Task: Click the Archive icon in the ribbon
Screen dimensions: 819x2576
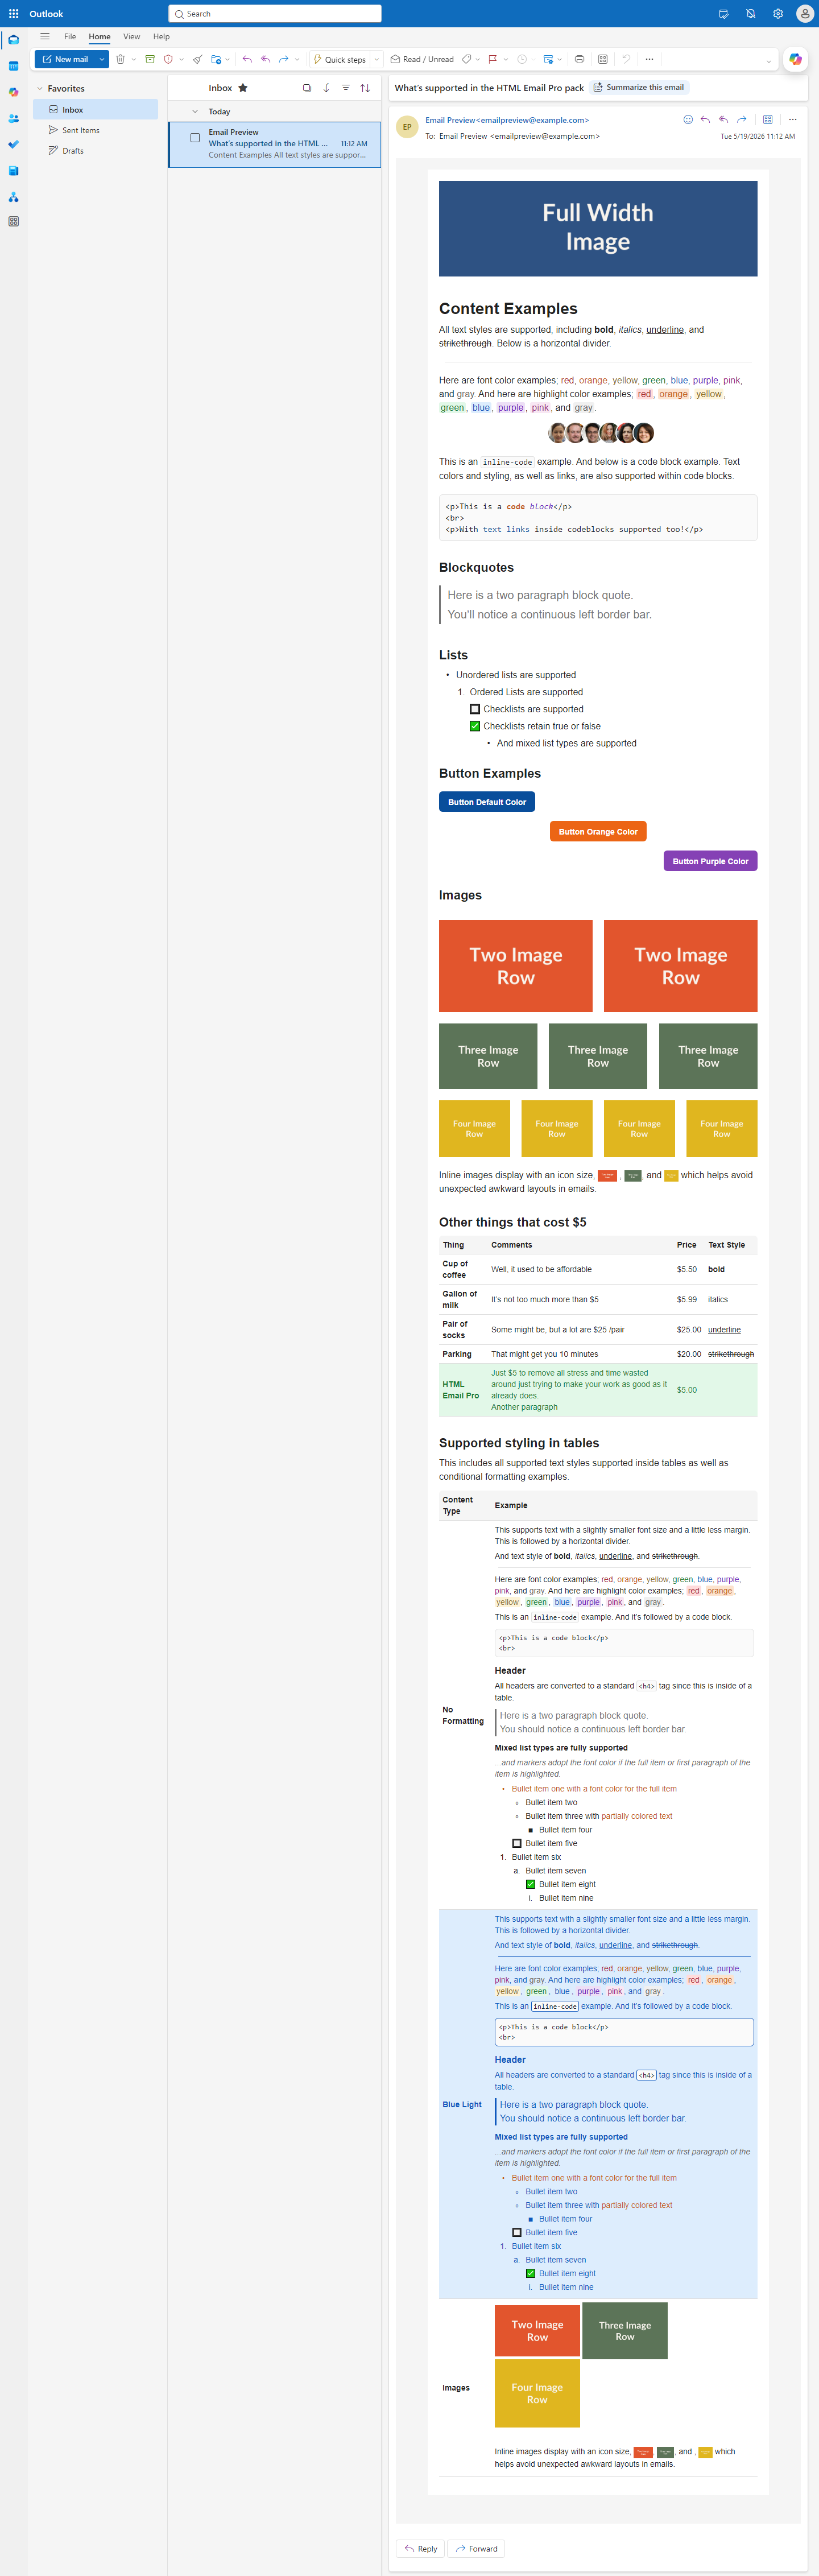Action: pos(150,59)
